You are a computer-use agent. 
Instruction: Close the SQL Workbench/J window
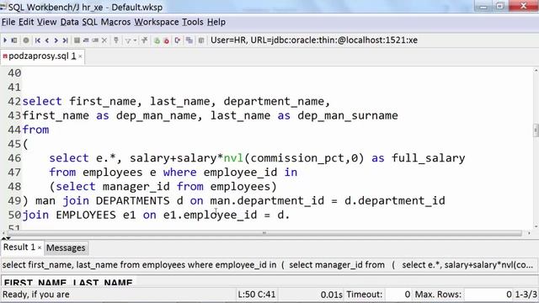[x=524, y=6]
